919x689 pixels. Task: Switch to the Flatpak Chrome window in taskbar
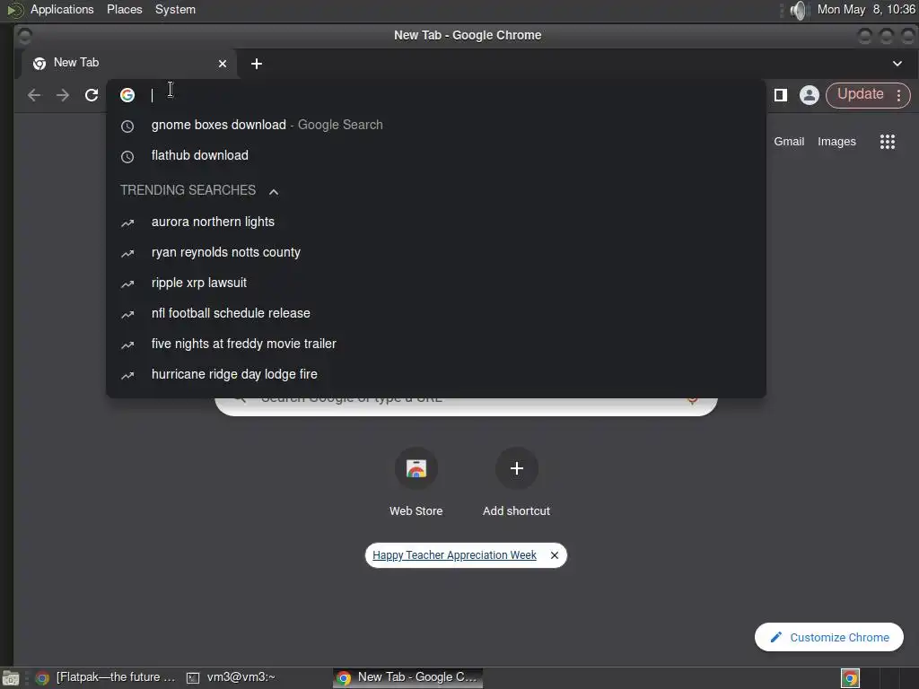(106, 677)
